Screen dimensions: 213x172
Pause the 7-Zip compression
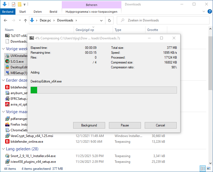point(125,125)
